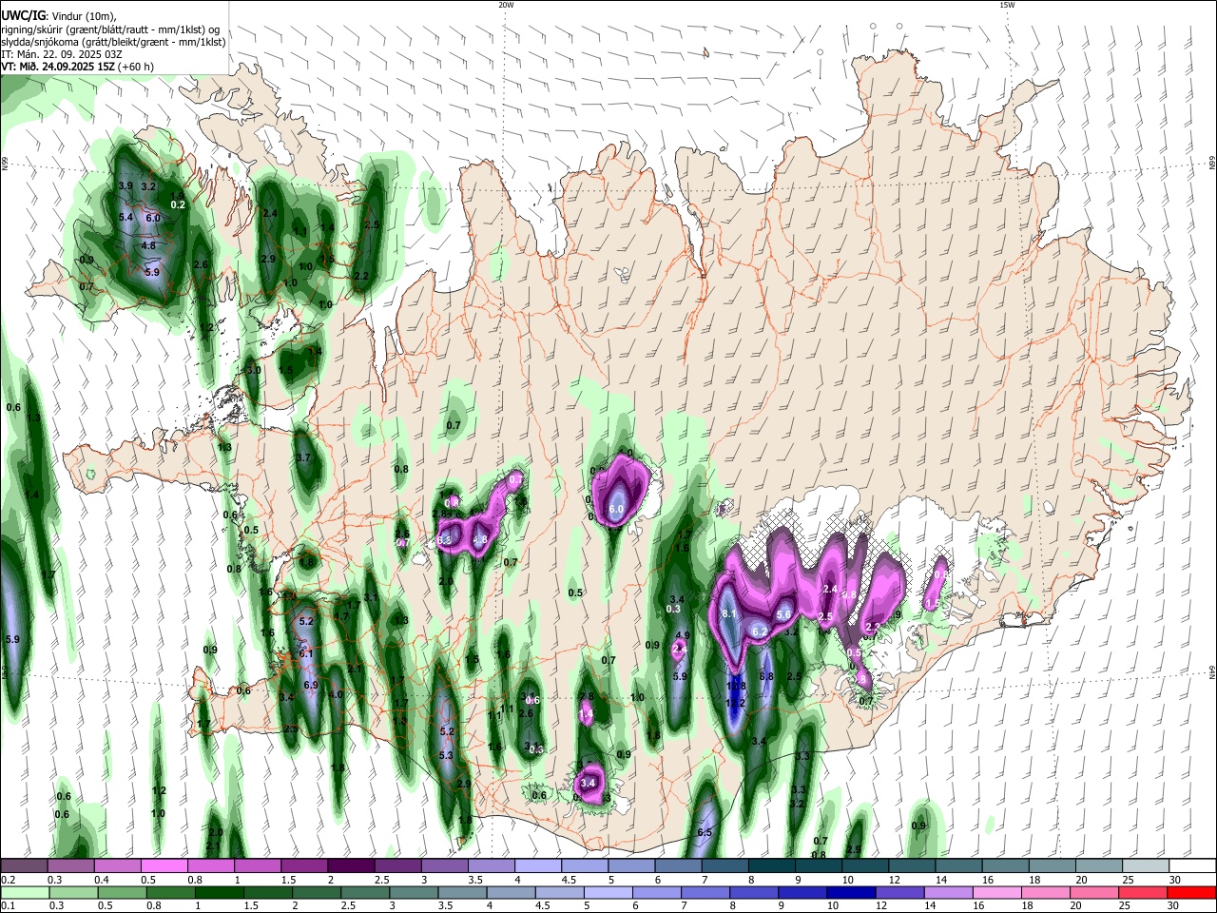Click the '8.1' snowfall value on the map
This screenshot has height=913, width=1217.
tap(730, 614)
